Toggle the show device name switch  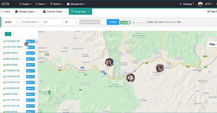pos(102,22)
